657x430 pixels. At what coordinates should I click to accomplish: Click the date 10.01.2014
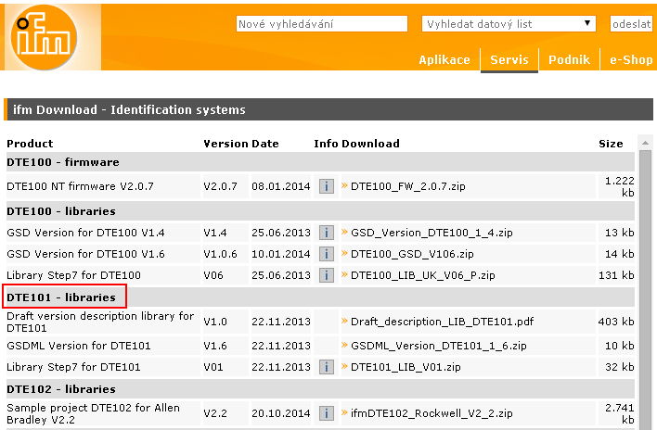click(281, 254)
